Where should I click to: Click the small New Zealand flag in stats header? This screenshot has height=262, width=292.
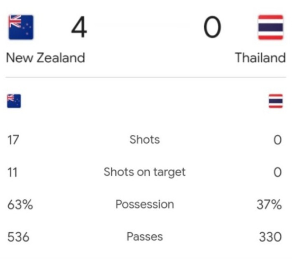click(x=14, y=101)
